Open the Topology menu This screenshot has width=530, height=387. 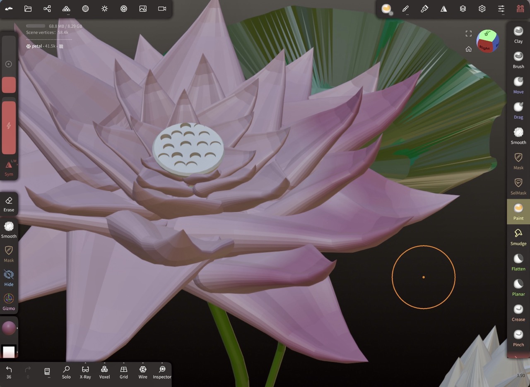point(66,9)
